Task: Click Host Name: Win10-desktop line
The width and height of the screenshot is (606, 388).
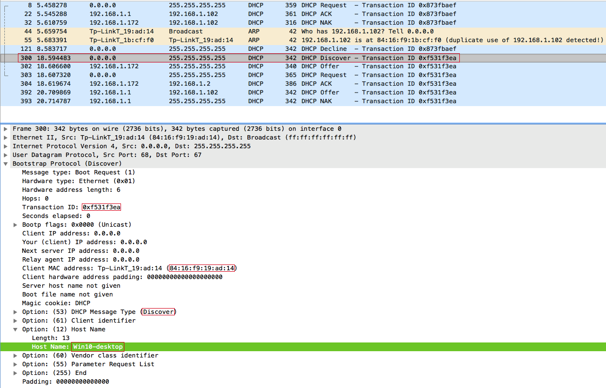Action: click(x=303, y=347)
